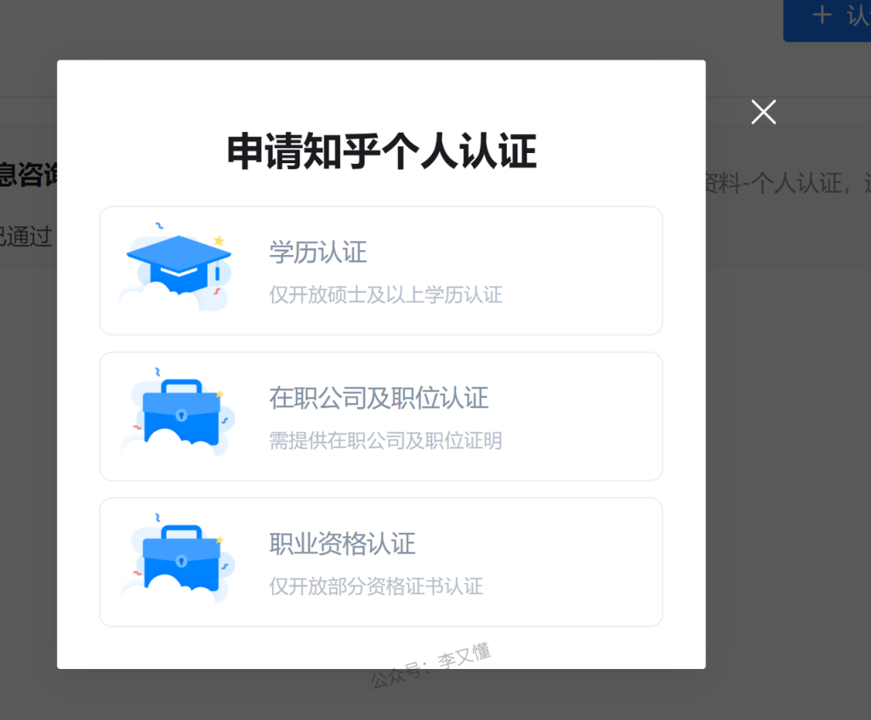Viewport: 871px width, 720px height.
Task: Click the blue add button behind the dialog
Action: tap(827, 20)
